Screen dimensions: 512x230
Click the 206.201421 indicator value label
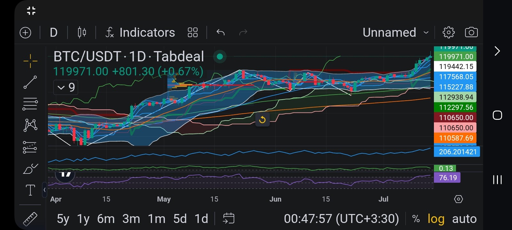coord(457,152)
